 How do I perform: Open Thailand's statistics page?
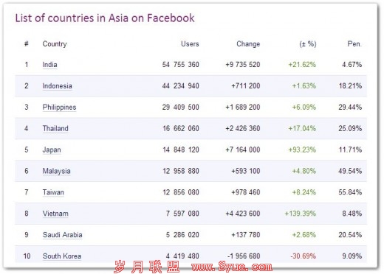point(55,128)
